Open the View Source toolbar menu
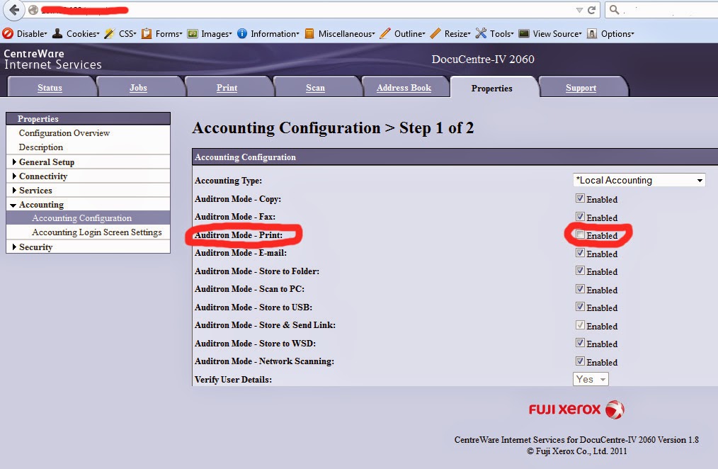The image size is (718, 469). coord(550,33)
